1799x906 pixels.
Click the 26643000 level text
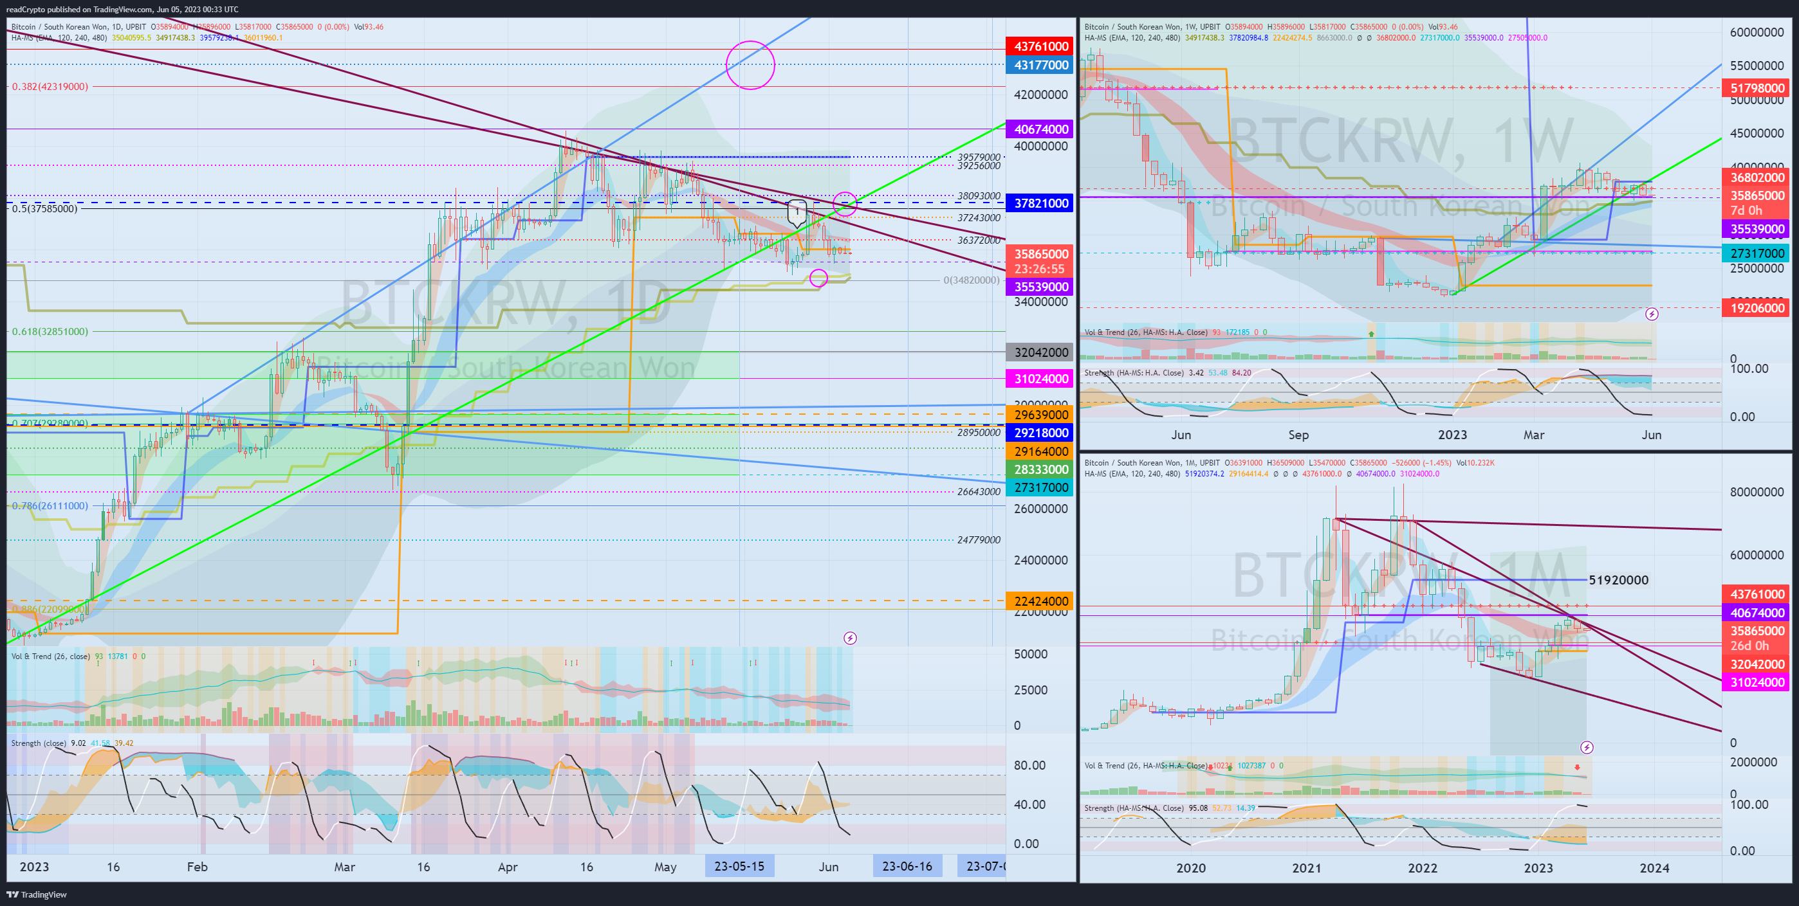coord(979,492)
